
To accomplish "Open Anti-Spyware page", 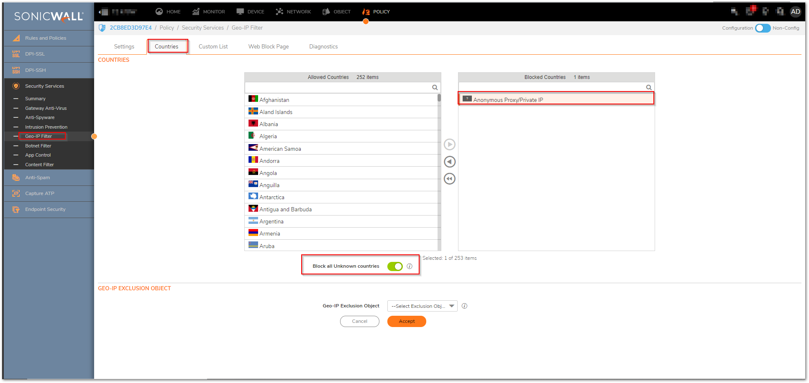I will (x=40, y=117).
